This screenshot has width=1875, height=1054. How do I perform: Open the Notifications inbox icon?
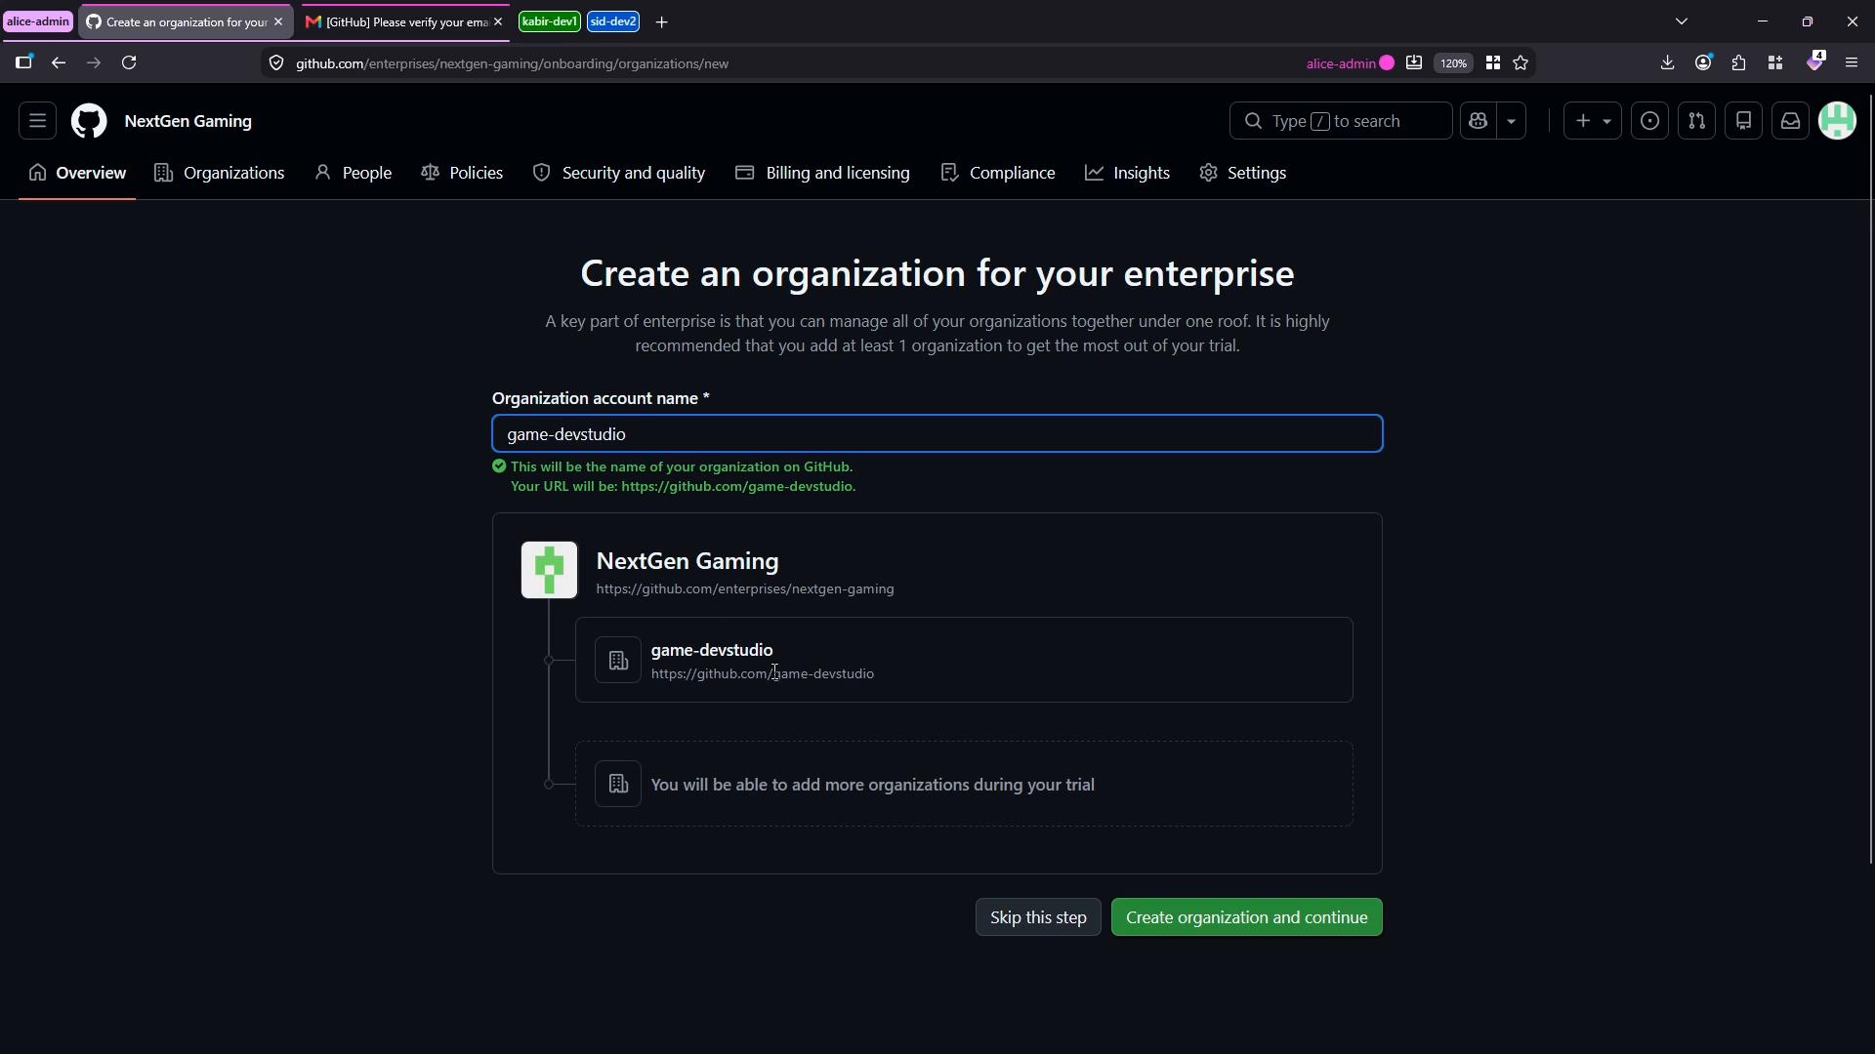pos(1790,121)
